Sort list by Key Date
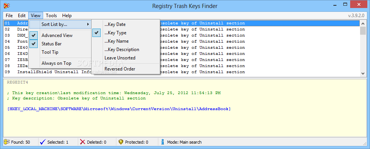This screenshot has width=370, height=149. click(126, 24)
